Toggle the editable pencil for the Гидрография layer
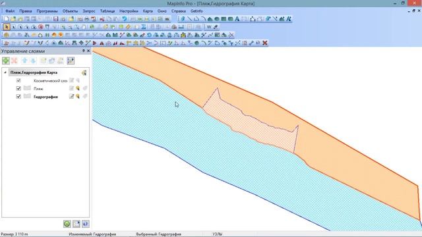This screenshot has height=237, width=422. (71, 96)
